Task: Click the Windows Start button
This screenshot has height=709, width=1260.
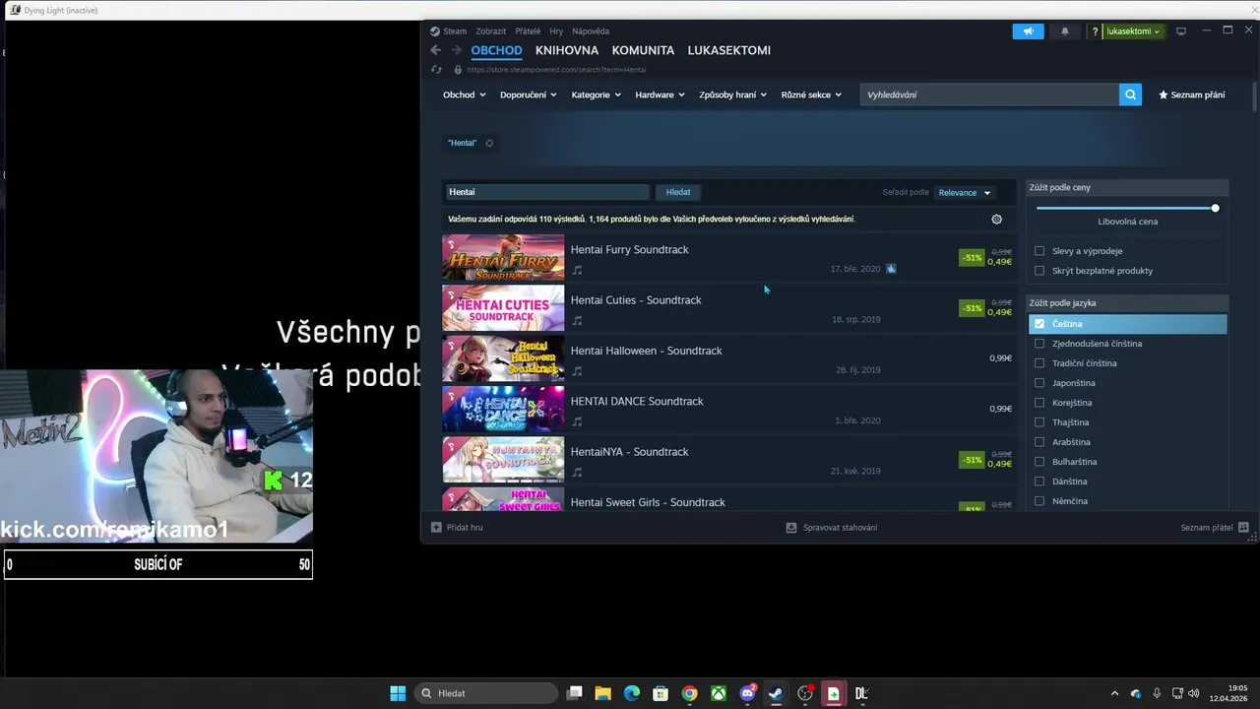Action: (398, 693)
